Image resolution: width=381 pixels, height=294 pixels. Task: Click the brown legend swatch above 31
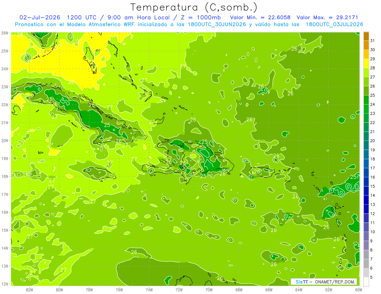(x=366, y=36)
